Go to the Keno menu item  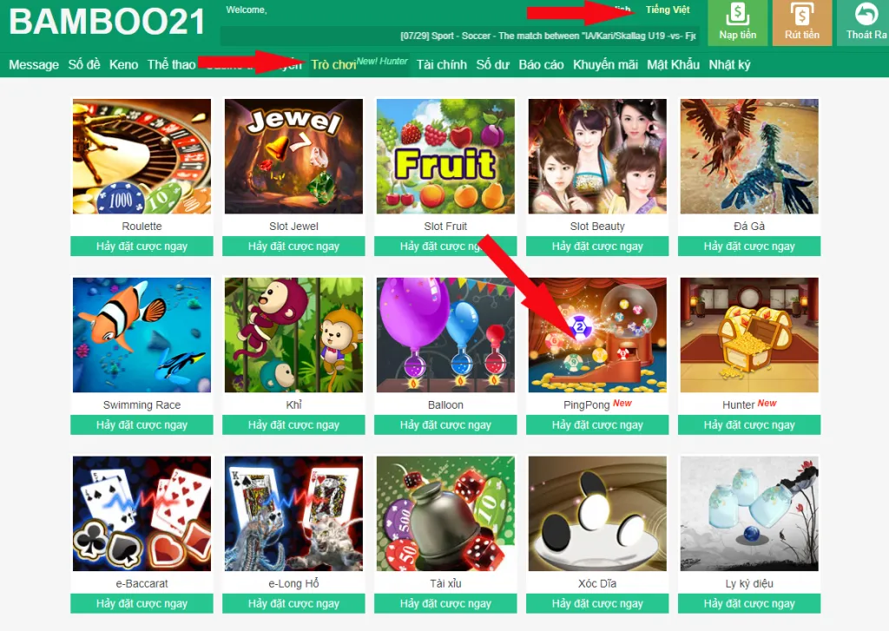(123, 64)
